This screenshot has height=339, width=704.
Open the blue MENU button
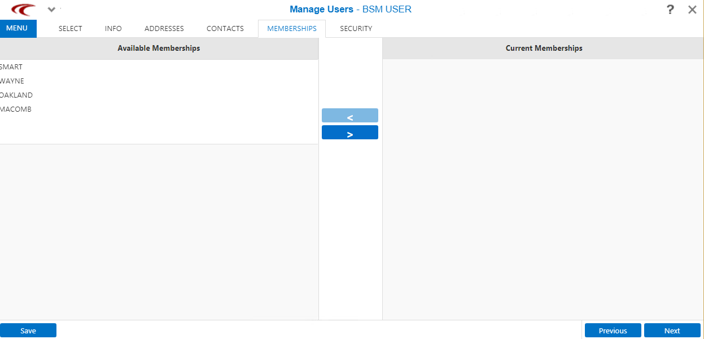point(18,28)
